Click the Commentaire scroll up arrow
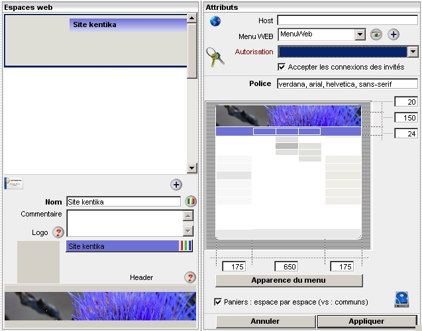Screen dimensions: 422x331 click(188, 216)
